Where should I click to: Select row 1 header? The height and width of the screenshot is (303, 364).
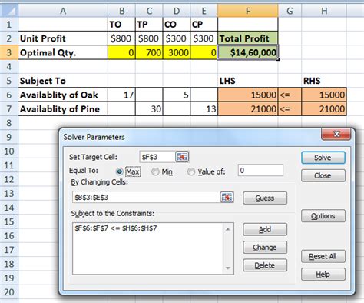[x=9, y=25]
